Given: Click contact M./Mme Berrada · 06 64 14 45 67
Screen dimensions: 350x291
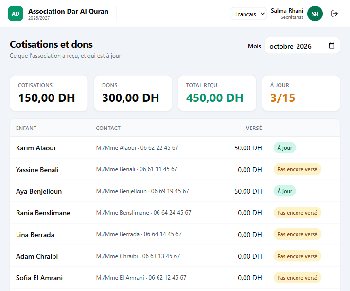Looking at the screenshot, I should tap(139, 234).
